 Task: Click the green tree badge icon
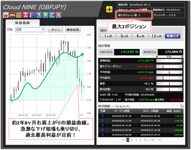coord(45,15)
